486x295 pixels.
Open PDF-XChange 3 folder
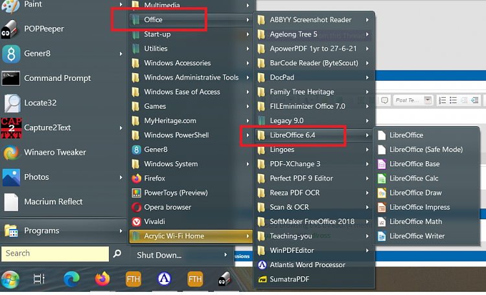(x=314, y=164)
